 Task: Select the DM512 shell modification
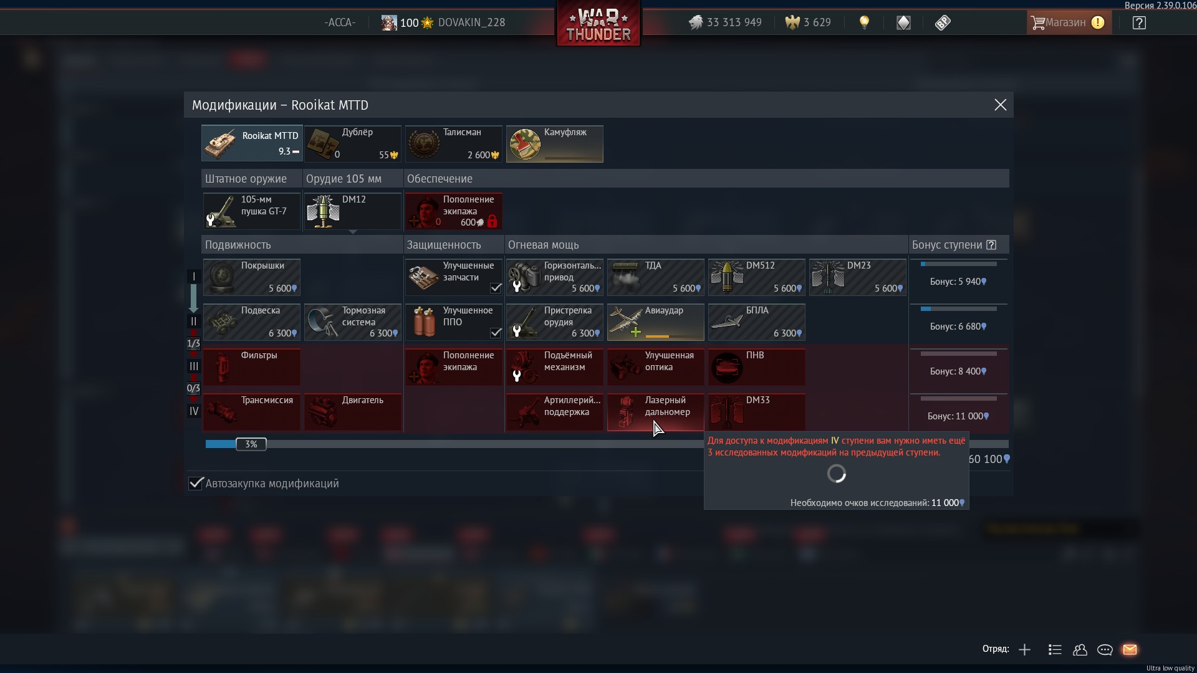tap(757, 277)
